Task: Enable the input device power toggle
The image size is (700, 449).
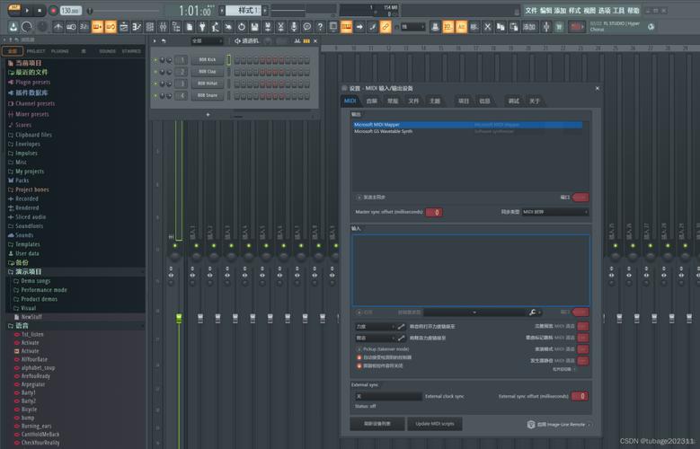Action: click(360, 312)
